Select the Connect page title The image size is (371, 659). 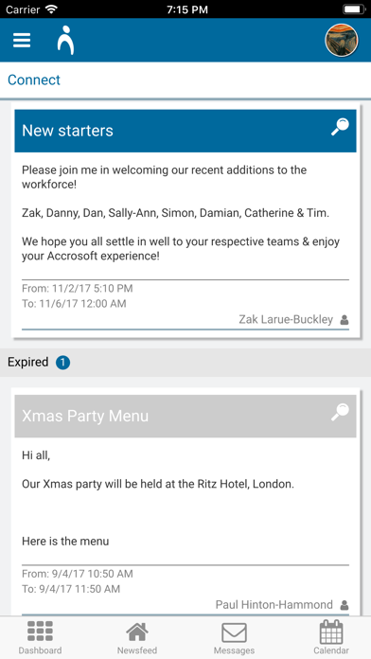coord(34,80)
